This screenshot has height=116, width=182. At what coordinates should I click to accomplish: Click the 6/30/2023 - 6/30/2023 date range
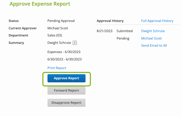(x=64, y=59)
